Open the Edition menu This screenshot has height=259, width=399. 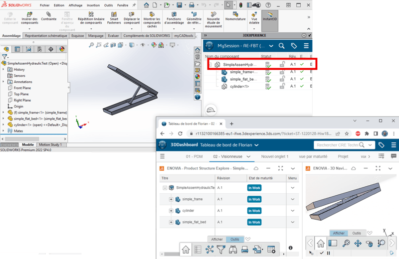click(x=59, y=5)
